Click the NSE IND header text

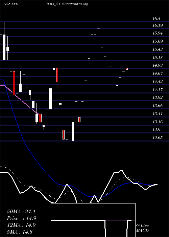point(11,4)
